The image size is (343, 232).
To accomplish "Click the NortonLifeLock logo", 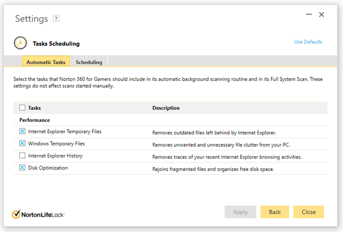I will [x=38, y=214].
